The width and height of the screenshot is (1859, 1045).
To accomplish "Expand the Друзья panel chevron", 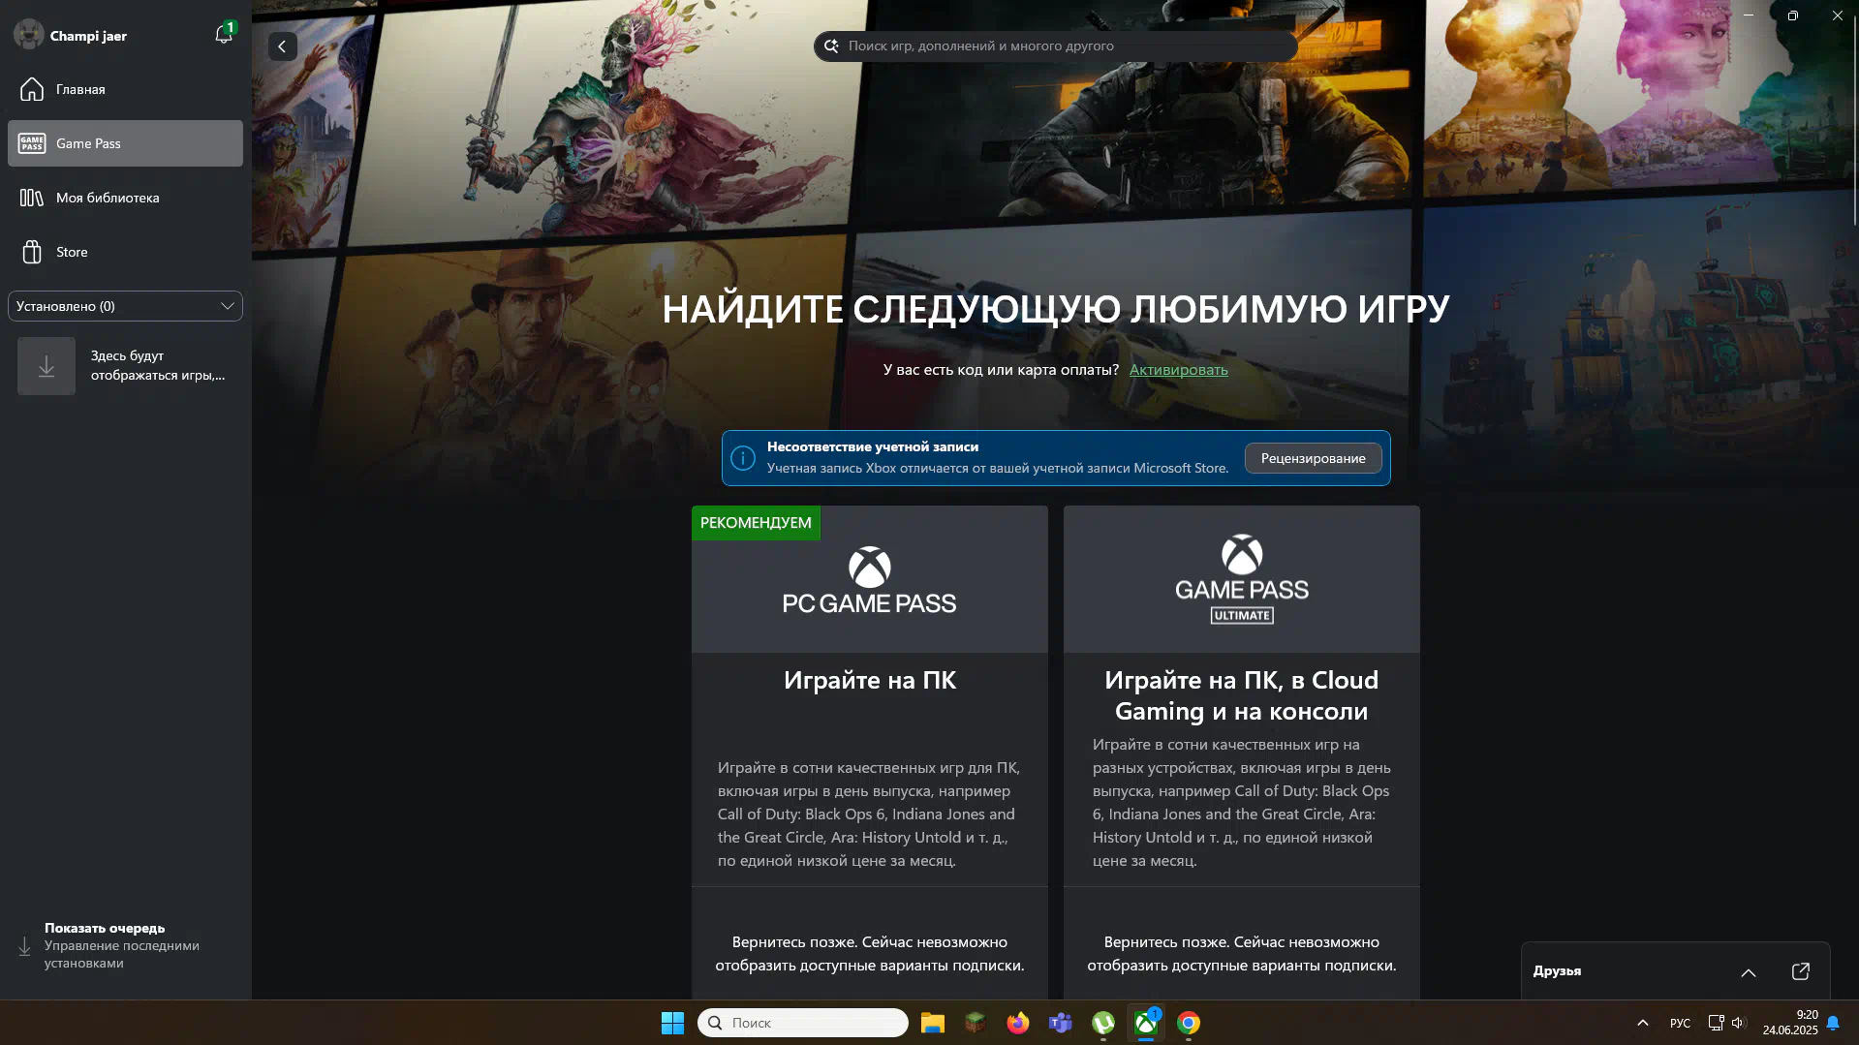I will coord(1748,971).
